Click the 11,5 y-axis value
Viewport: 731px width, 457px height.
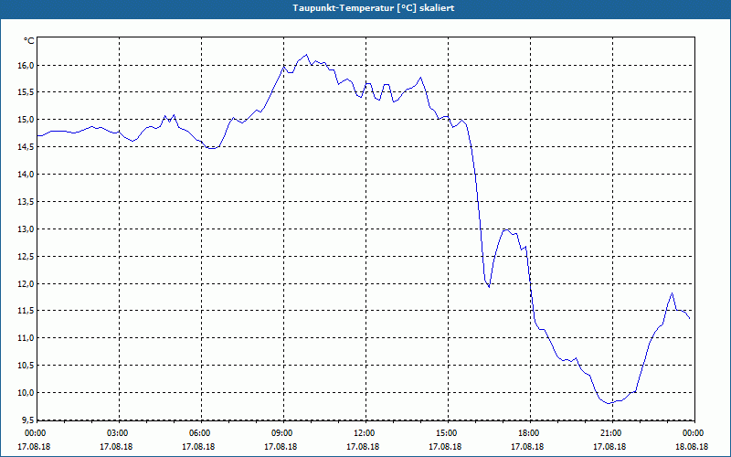26,311
